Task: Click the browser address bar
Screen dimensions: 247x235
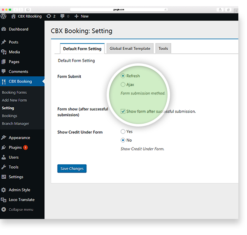Action: 119,10
